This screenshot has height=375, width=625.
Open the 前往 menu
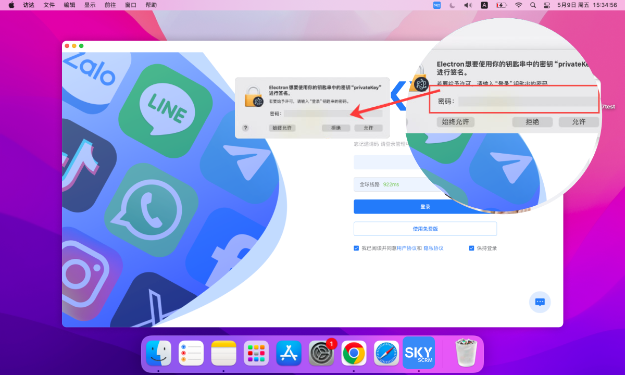click(x=110, y=5)
